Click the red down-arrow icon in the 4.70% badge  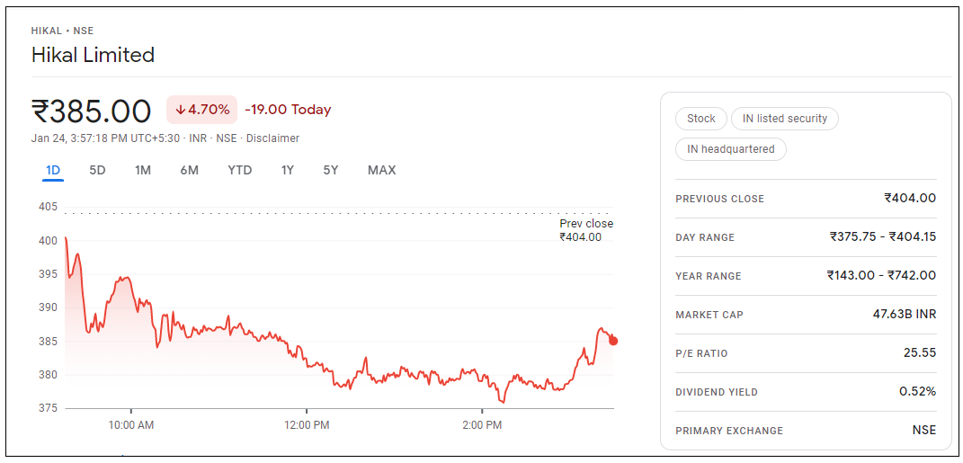[x=180, y=110]
